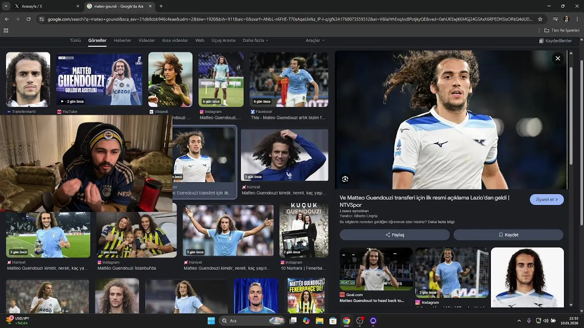Click the taskbar Ara search box

pyautogui.click(x=252, y=321)
